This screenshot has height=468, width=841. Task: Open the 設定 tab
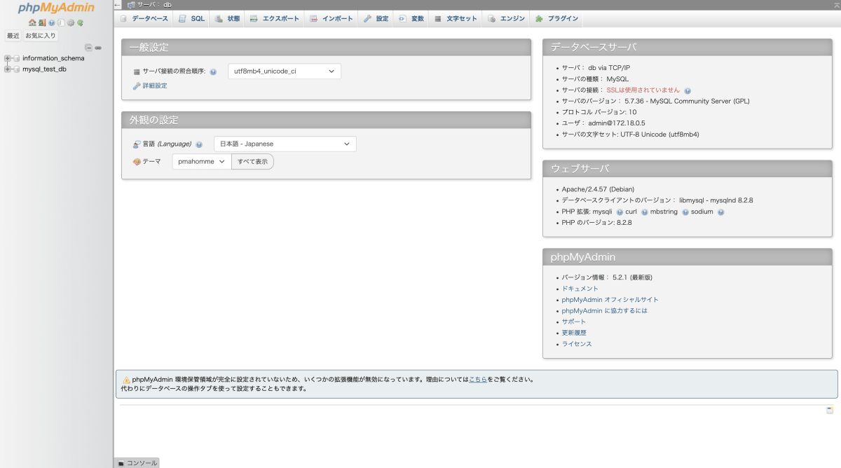(376, 19)
